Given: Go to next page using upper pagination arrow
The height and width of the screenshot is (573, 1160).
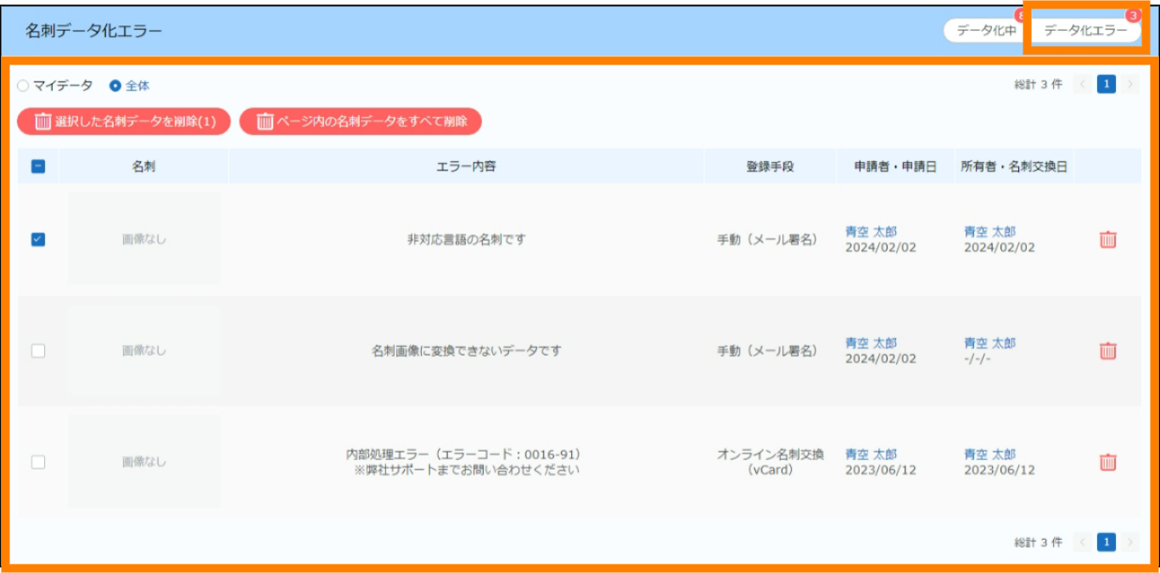Looking at the screenshot, I should pyautogui.click(x=1130, y=84).
